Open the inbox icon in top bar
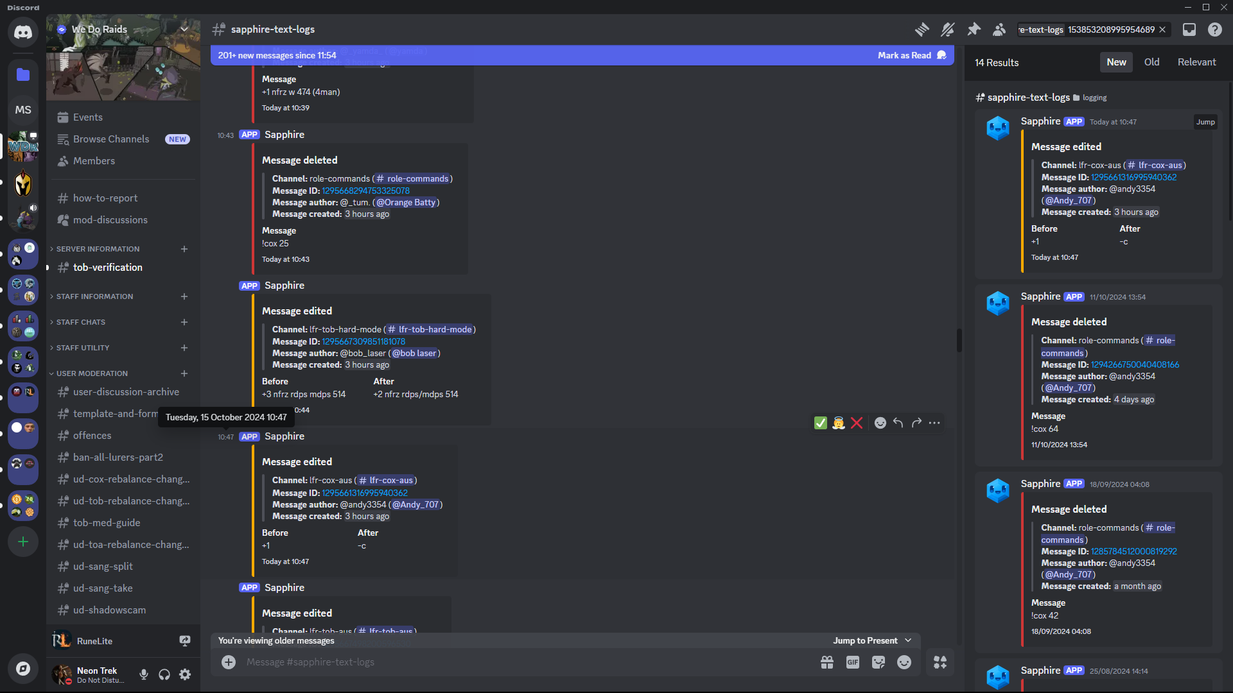1233x693 pixels. pos(1190,30)
